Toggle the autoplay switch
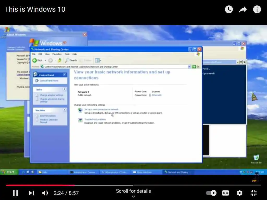Viewport: 267px width, 200px height. 211,193
